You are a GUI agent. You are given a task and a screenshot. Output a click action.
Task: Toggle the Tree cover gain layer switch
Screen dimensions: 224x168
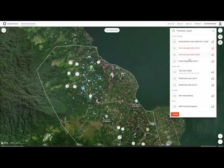(174, 48)
